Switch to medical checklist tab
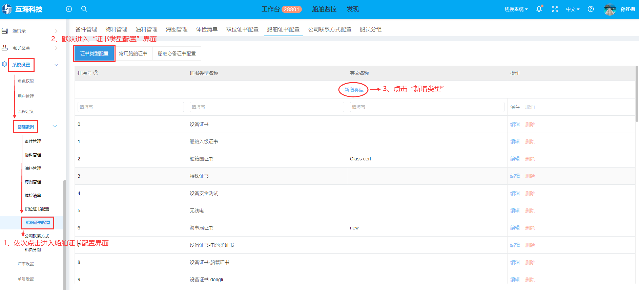This screenshot has width=639, height=290. coord(207,29)
